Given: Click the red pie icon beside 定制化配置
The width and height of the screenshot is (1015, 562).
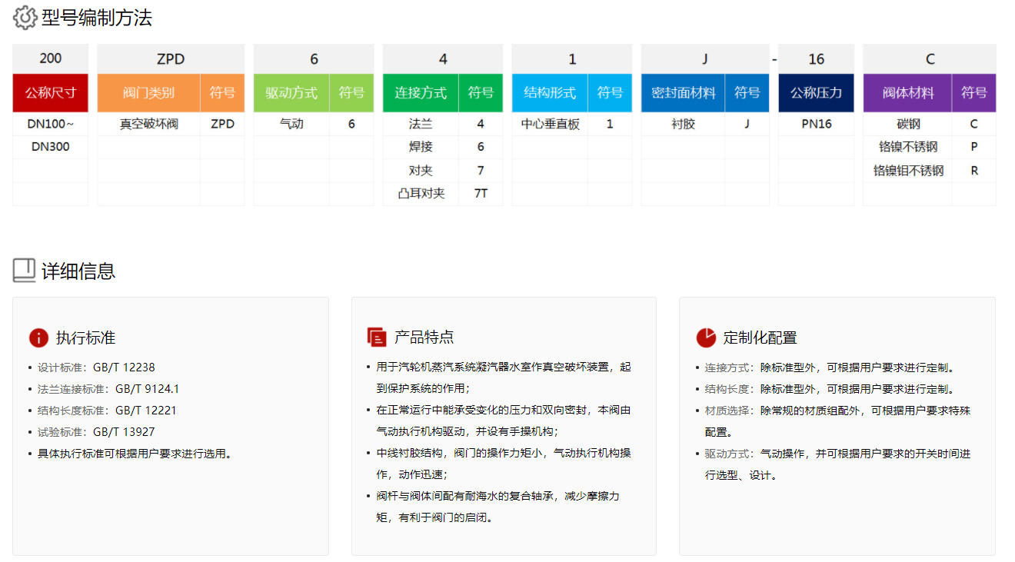Looking at the screenshot, I should (x=705, y=337).
